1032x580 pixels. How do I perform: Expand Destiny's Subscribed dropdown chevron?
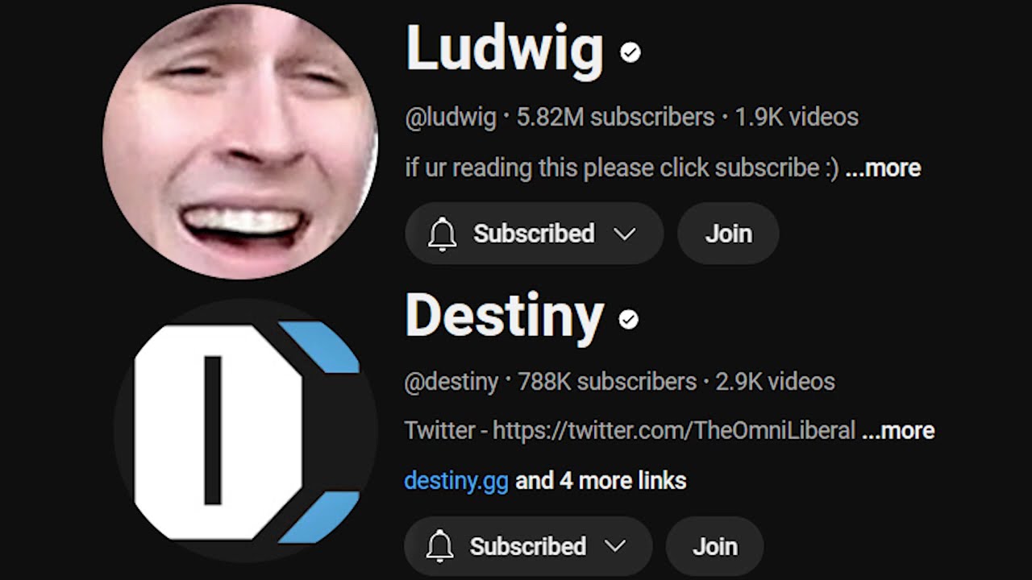615,546
